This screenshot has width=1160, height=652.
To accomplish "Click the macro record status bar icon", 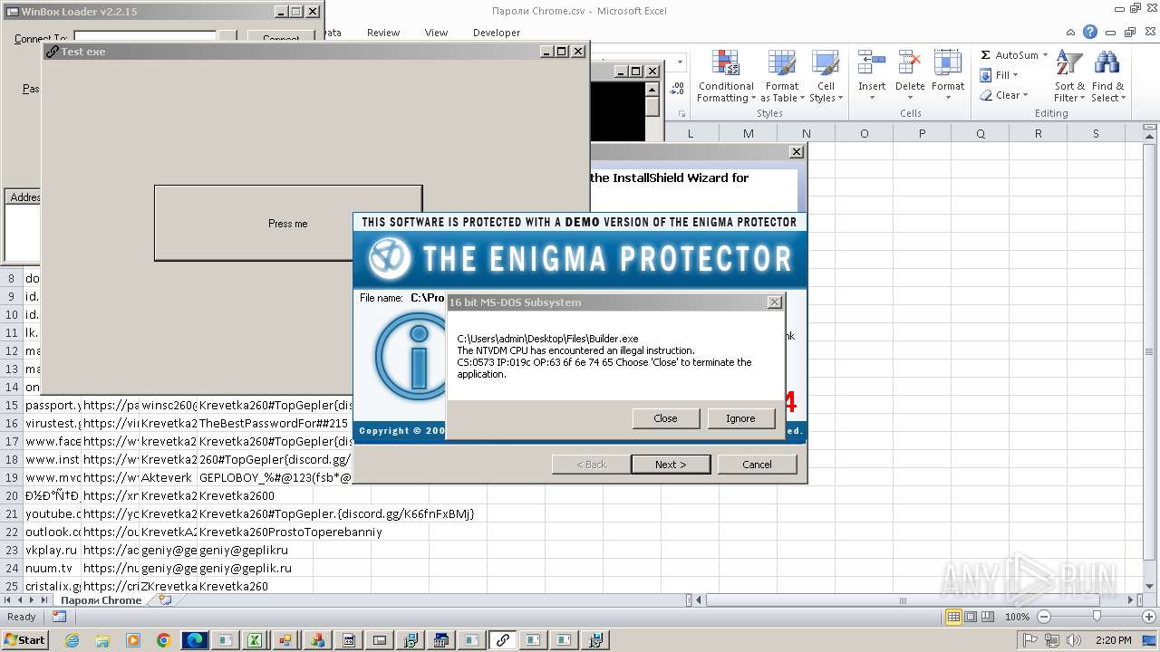I will (x=59, y=617).
